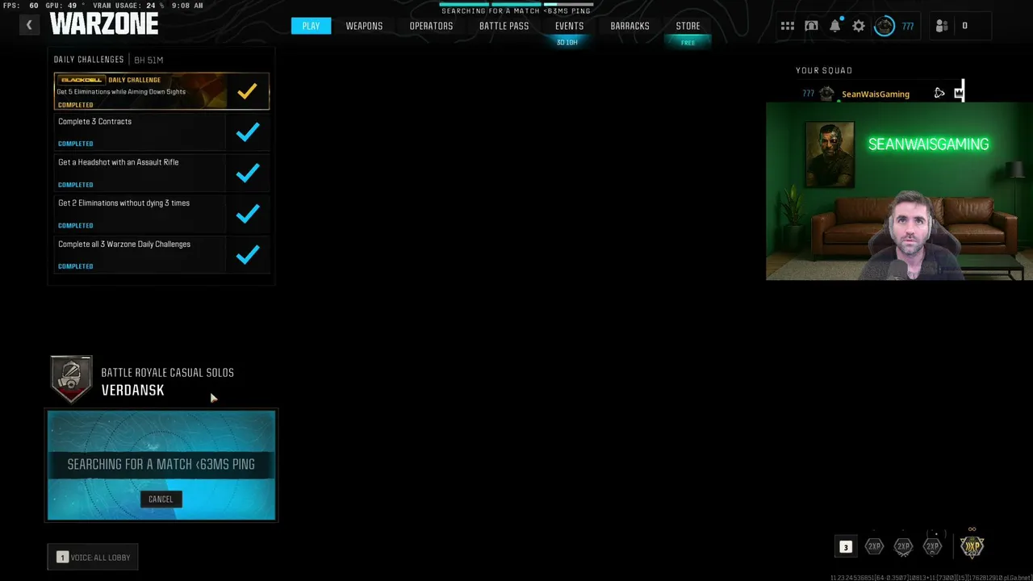Click the checkmark for Complete 3 Contracts
The height and width of the screenshot is (581, 1033).
click(247, 132)
